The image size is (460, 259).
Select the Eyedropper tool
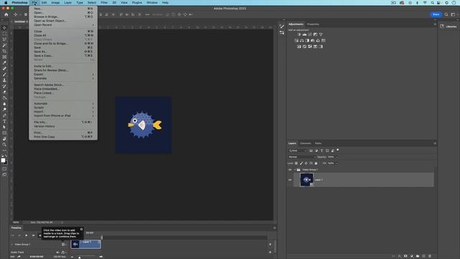pyautogui.click(x=4, y=63)
